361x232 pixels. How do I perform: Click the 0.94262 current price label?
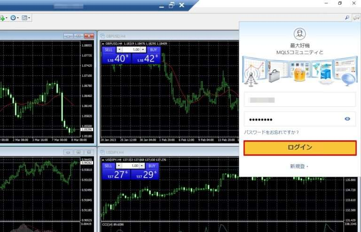87,163
